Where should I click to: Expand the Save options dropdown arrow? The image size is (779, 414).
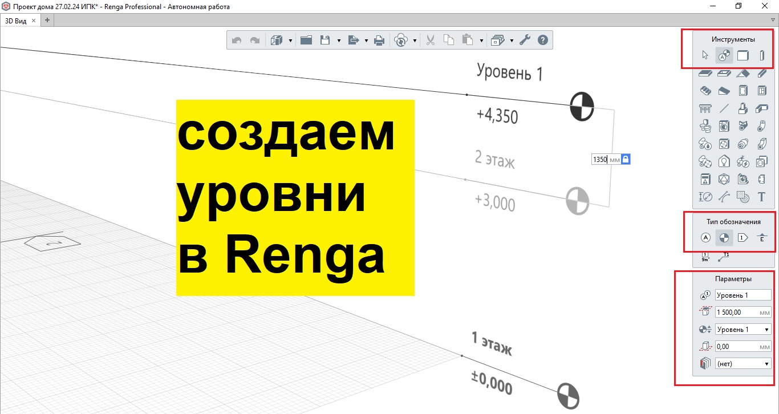339,40
